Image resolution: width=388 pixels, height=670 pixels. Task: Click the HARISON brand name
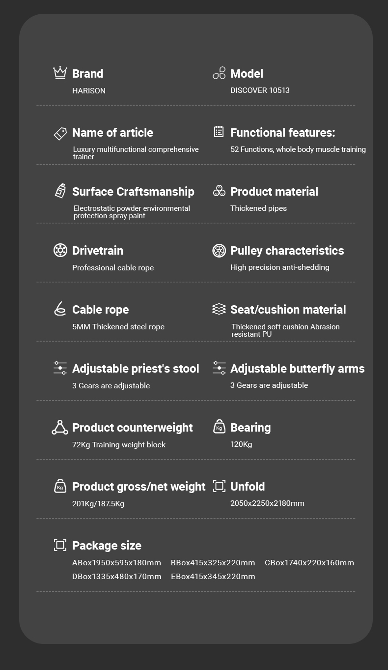tap(89, 91)
